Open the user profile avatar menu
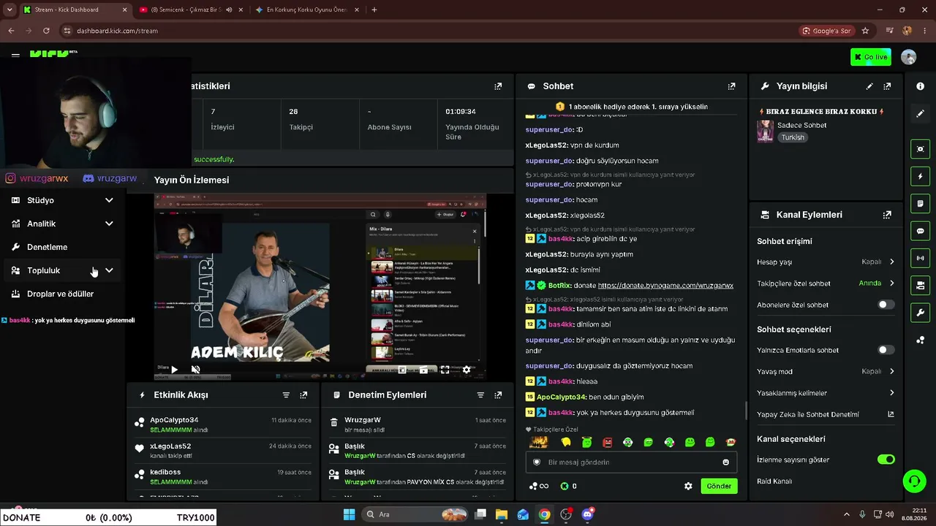936x526 pixels. point(909,57)
